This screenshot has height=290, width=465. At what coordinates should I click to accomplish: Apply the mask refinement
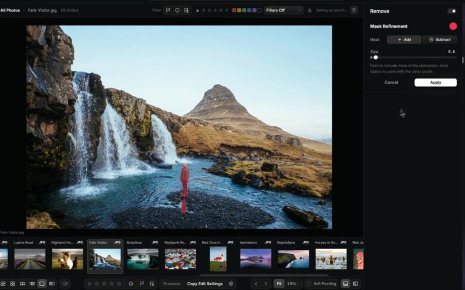click(436, 83)
